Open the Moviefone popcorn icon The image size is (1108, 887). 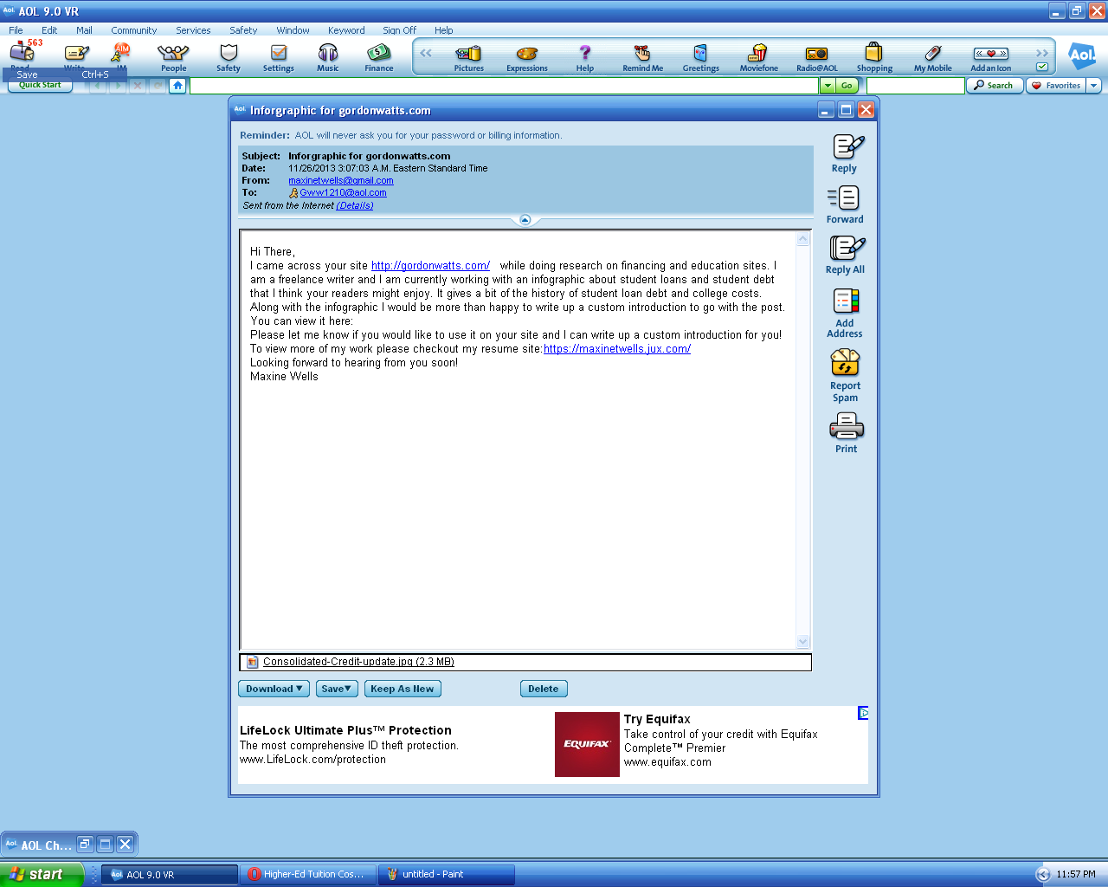click(759, 57)
